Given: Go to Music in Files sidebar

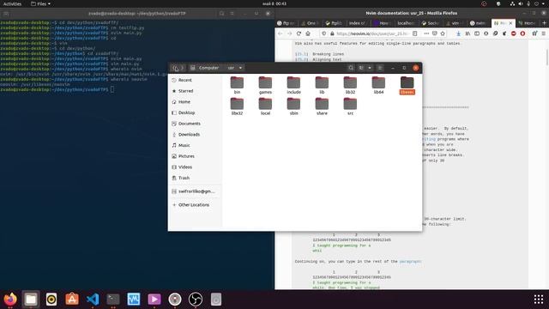Looking at the screenshot, I should (195, 145).
